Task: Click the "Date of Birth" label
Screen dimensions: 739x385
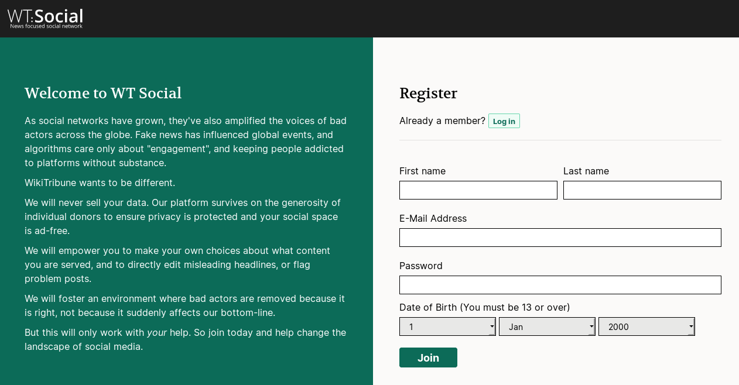Action: pyautogui.click(x=484, y=307)
